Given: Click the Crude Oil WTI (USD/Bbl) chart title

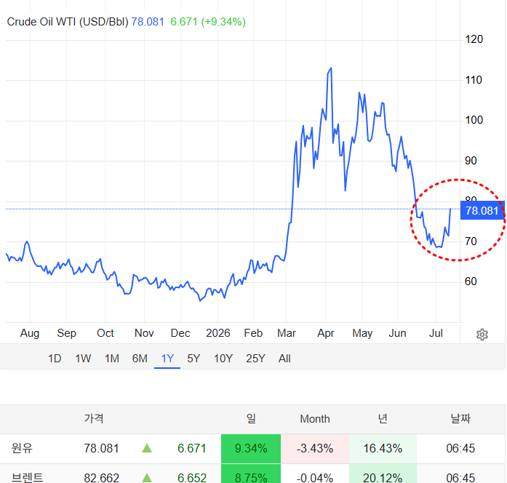Looking at the screenshot, I should [68, 22].
